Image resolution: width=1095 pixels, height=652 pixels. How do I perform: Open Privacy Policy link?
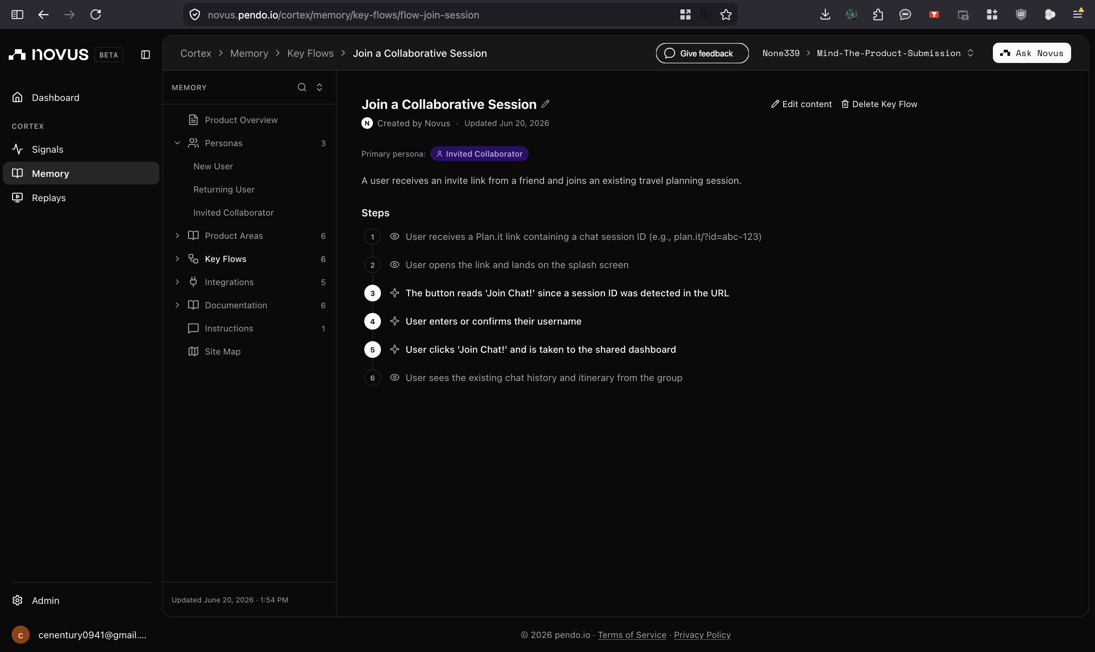[702, 635]
